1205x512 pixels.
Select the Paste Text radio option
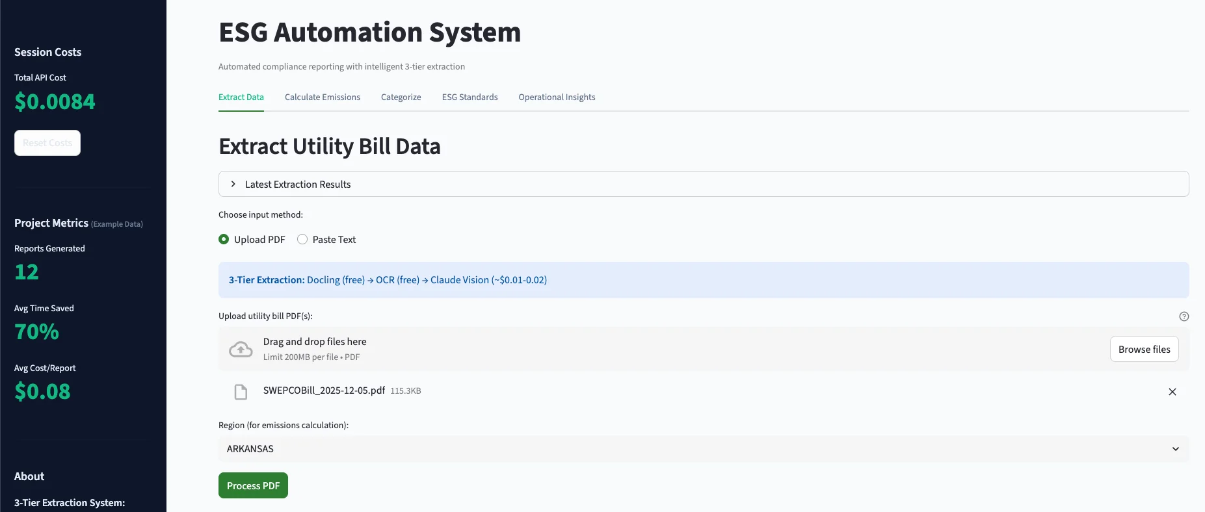point(302,240)
